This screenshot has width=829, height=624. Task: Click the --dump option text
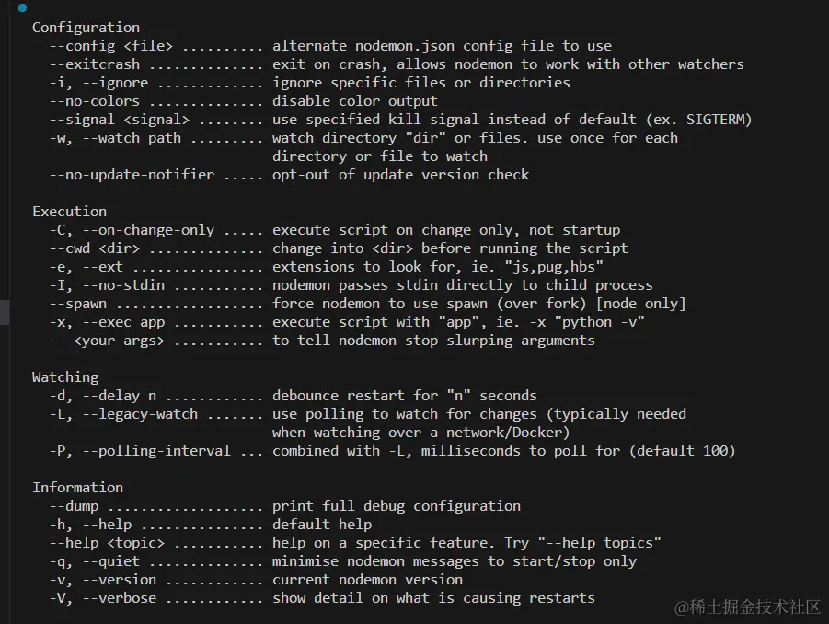(x=74, y=506)
